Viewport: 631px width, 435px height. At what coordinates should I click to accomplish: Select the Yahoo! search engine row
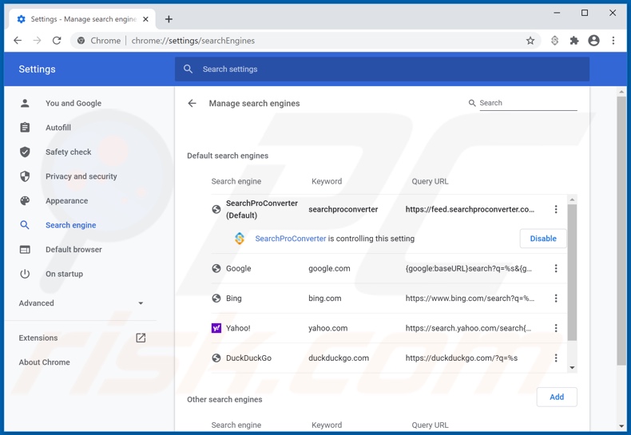coord(389,328)
